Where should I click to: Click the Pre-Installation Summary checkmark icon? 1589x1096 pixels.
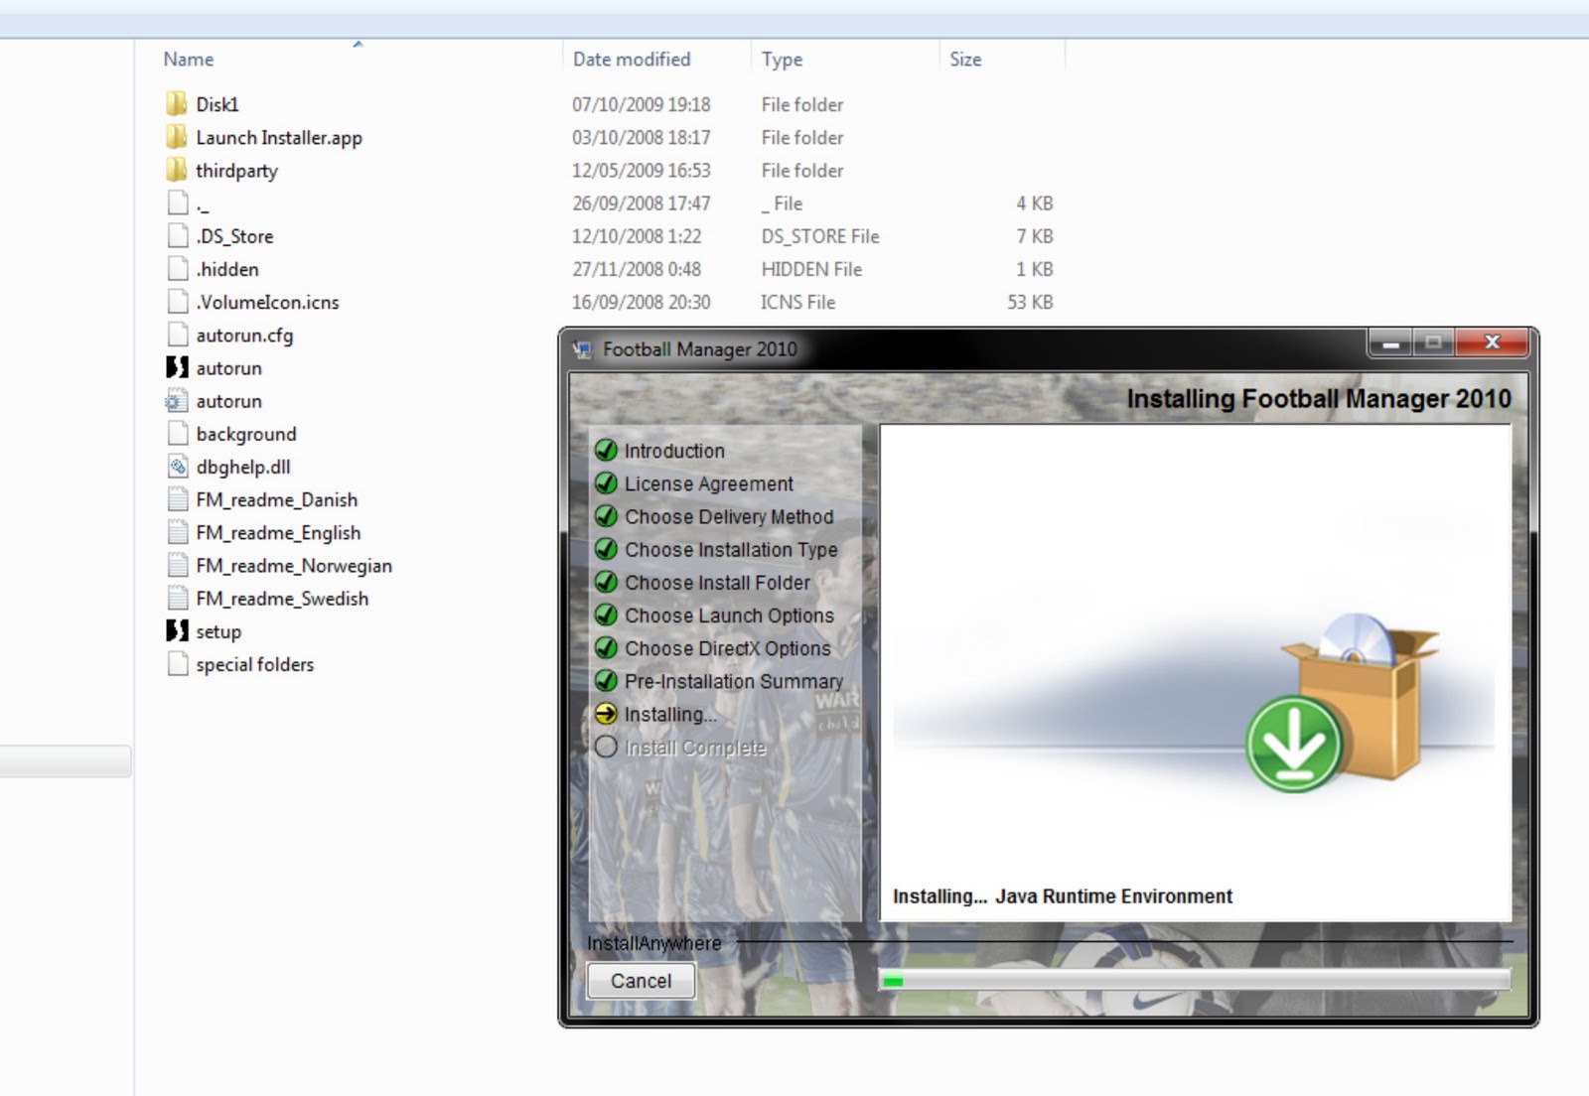point(606,681)
